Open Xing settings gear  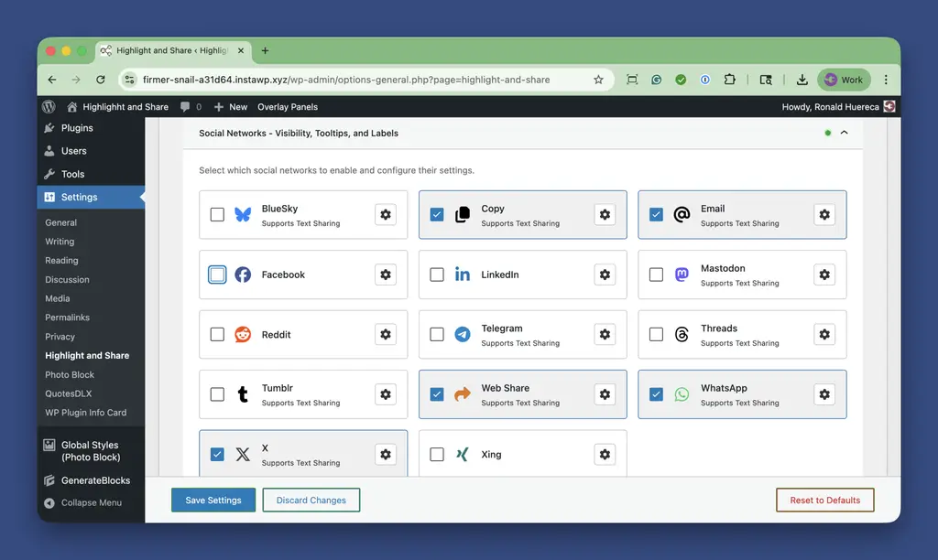(605, 454)
